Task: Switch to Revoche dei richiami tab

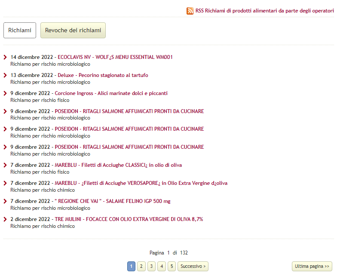Action: tap(73, 31)
